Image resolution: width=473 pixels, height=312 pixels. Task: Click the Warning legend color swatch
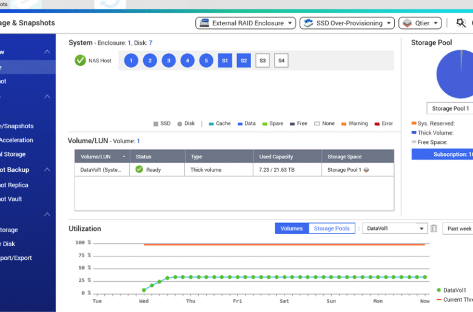tap(344, 124)
